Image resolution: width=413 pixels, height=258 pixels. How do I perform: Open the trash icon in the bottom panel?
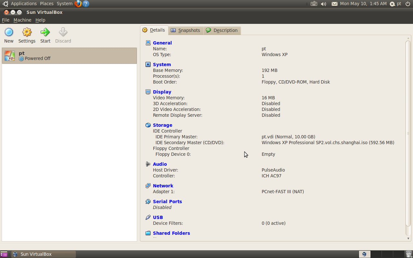[x=409, y=254]
